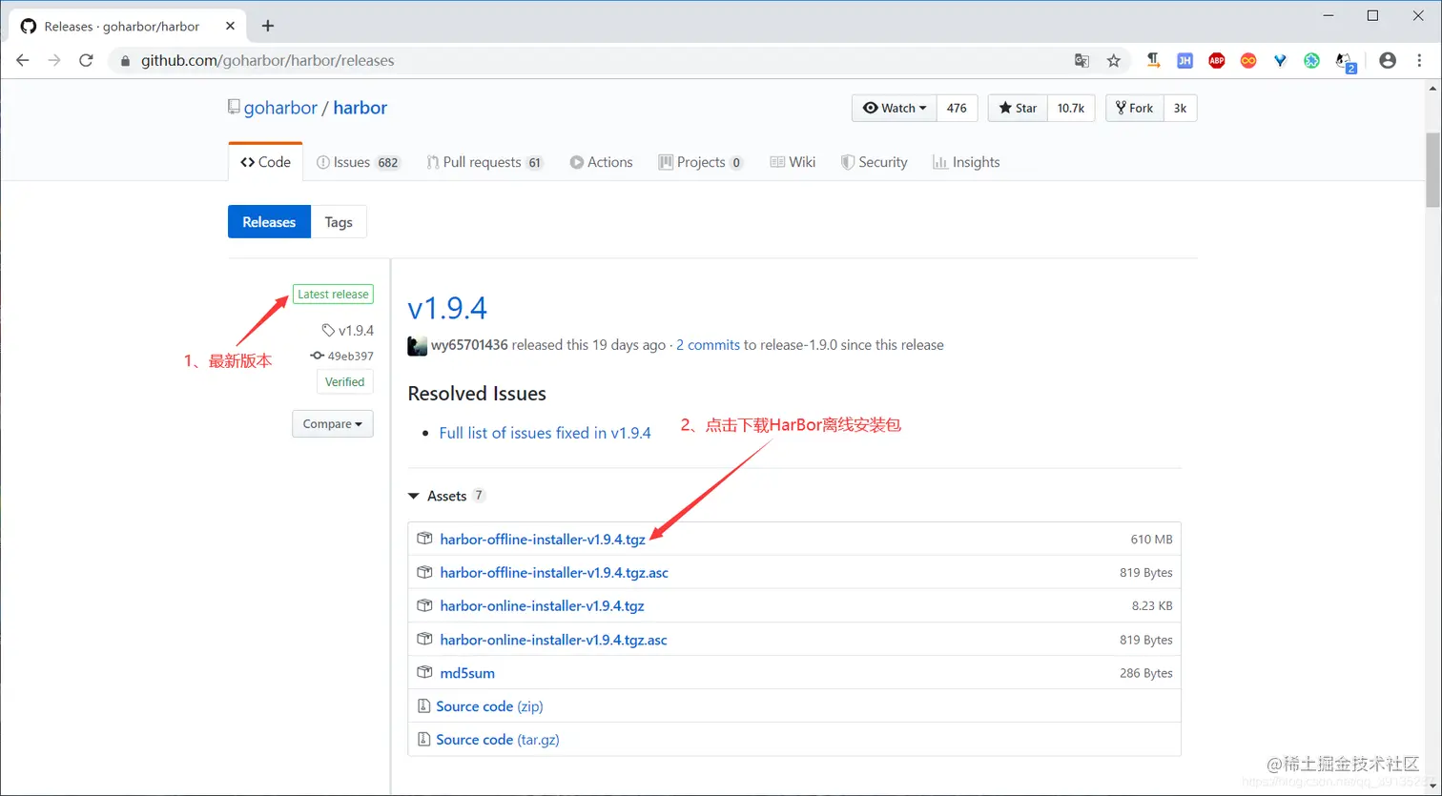Open wy65701436 user profile link
This screenshot has width=1442, height=796.
click(469, 345)
